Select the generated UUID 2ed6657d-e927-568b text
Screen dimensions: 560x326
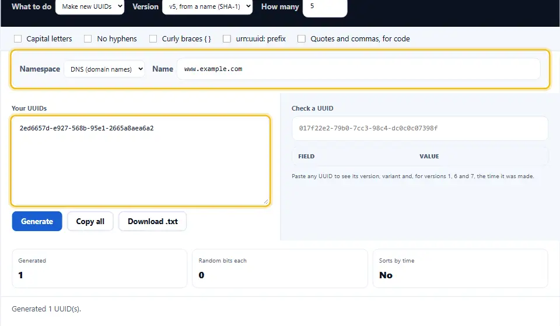[86, 128]
